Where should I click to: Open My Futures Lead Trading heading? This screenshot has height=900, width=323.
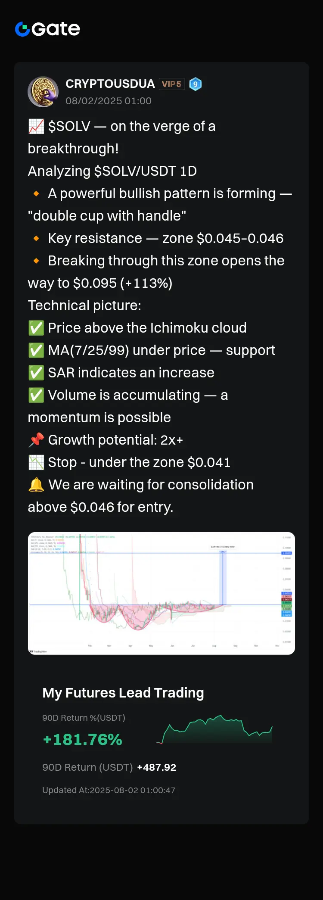(x=123, y=693)
